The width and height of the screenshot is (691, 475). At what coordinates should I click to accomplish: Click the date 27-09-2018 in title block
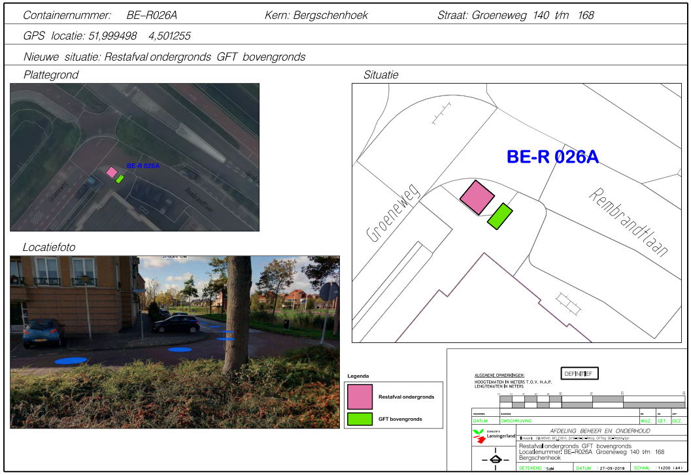pos(613,468)
